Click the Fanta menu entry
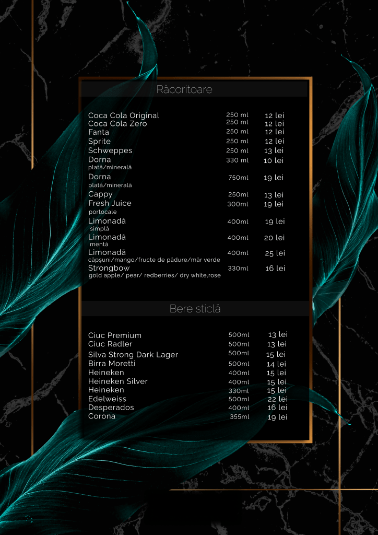 tap(99, 133)
